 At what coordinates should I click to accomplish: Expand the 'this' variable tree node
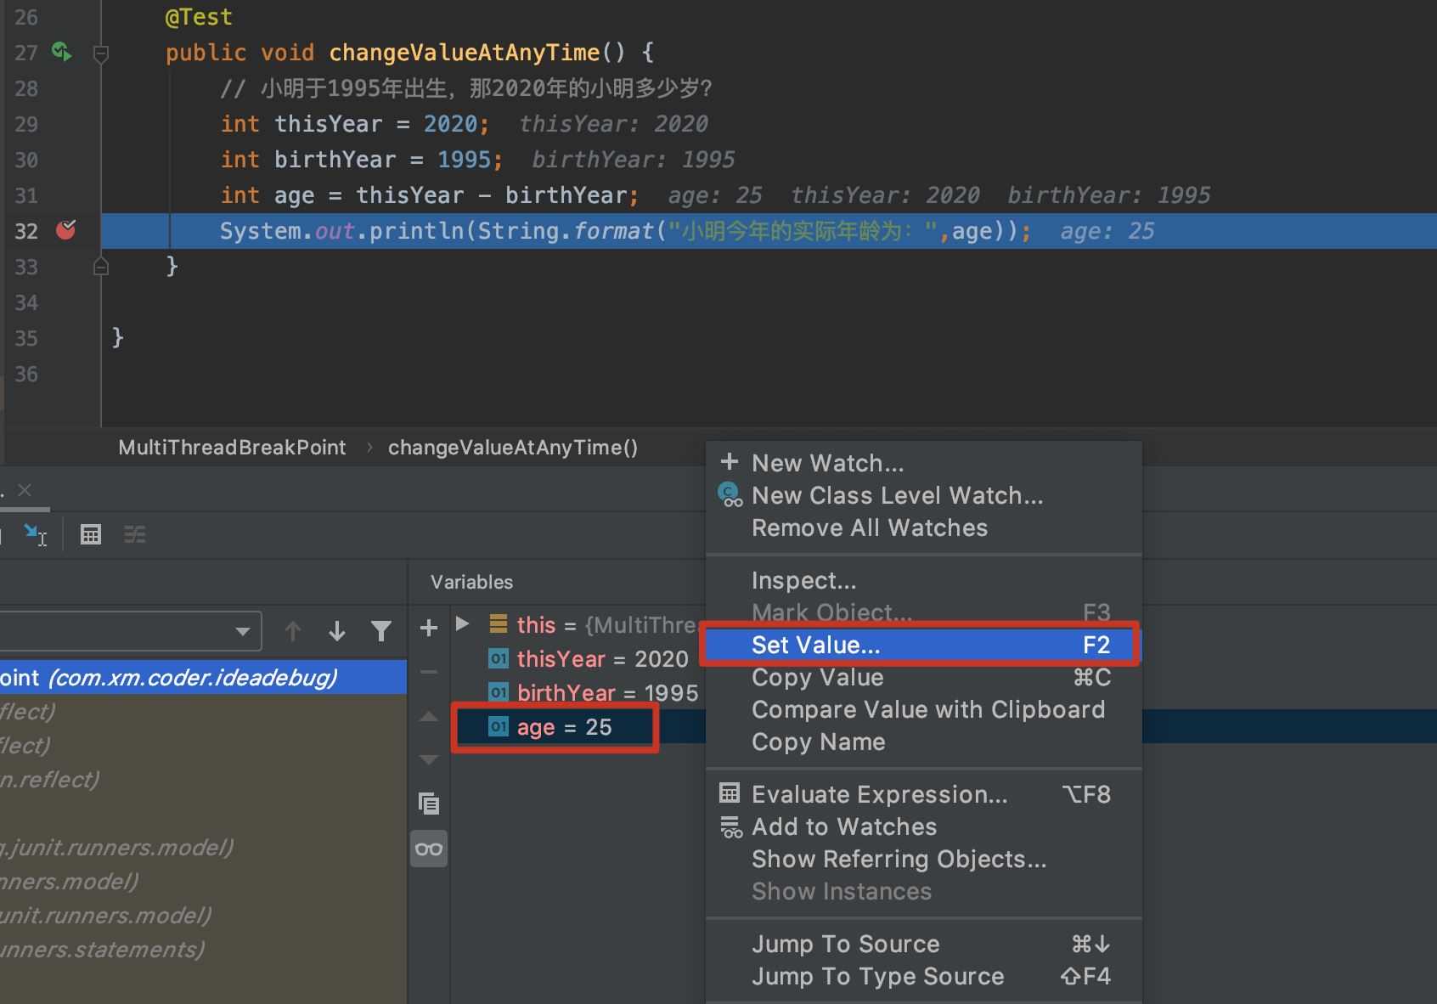click(x=463, y=623)
